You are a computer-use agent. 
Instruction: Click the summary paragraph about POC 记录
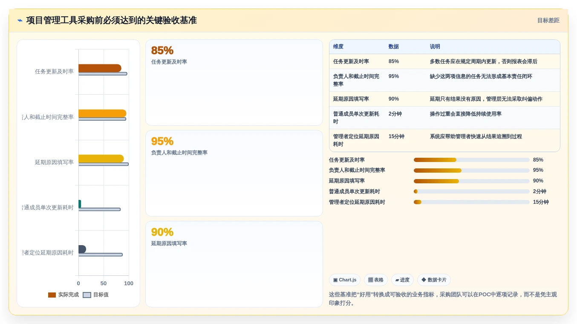[443, 299]
